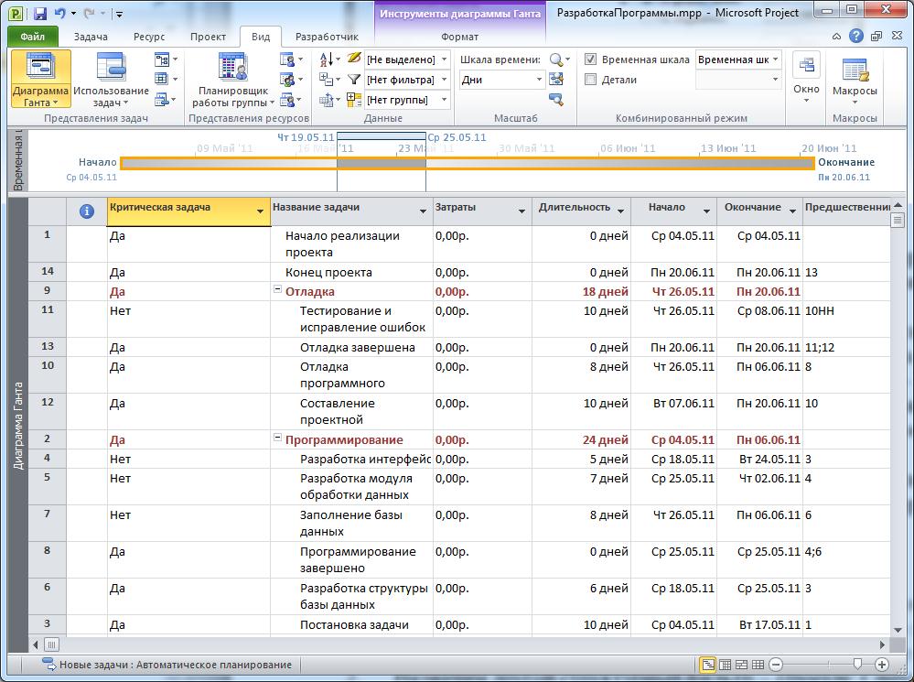
Task: Click the Entire Project zoom icon
Action: [x=556, y=80]
